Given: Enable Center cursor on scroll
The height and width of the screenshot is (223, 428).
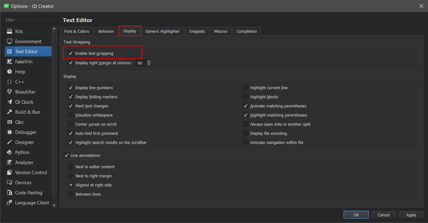Looking at the screenshot, I should point(71,124).
